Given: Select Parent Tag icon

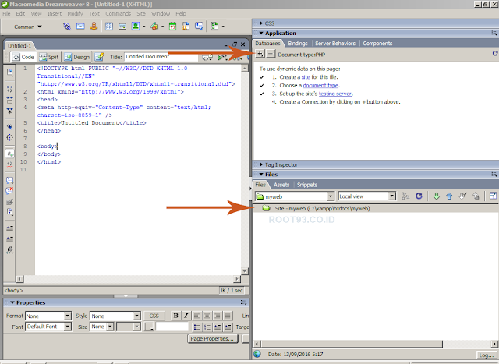Looking at the screenshot, I should point(10,126).
